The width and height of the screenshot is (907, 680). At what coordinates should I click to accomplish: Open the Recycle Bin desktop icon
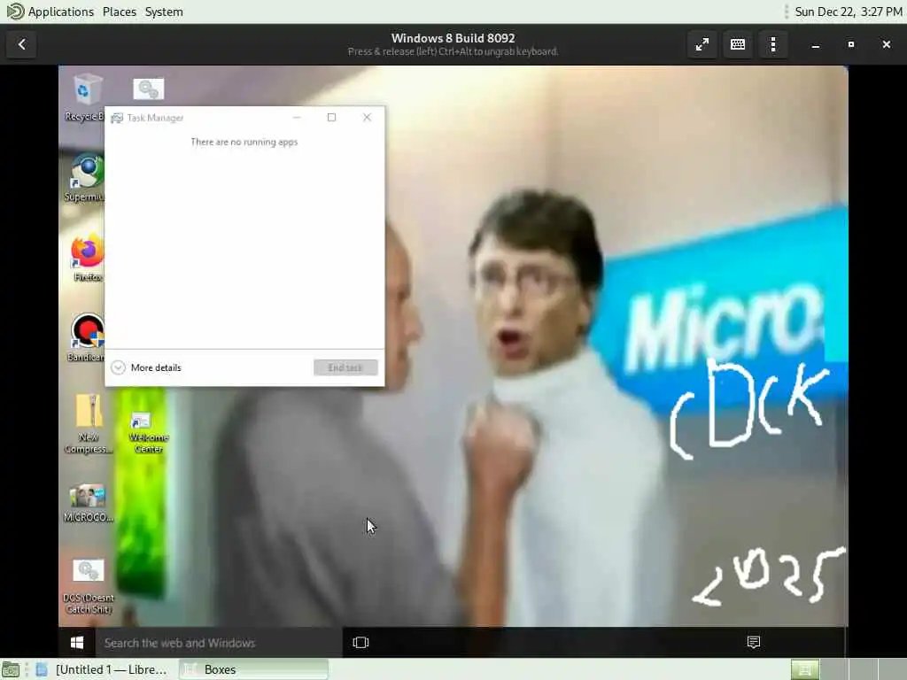[x=86, y=97]
